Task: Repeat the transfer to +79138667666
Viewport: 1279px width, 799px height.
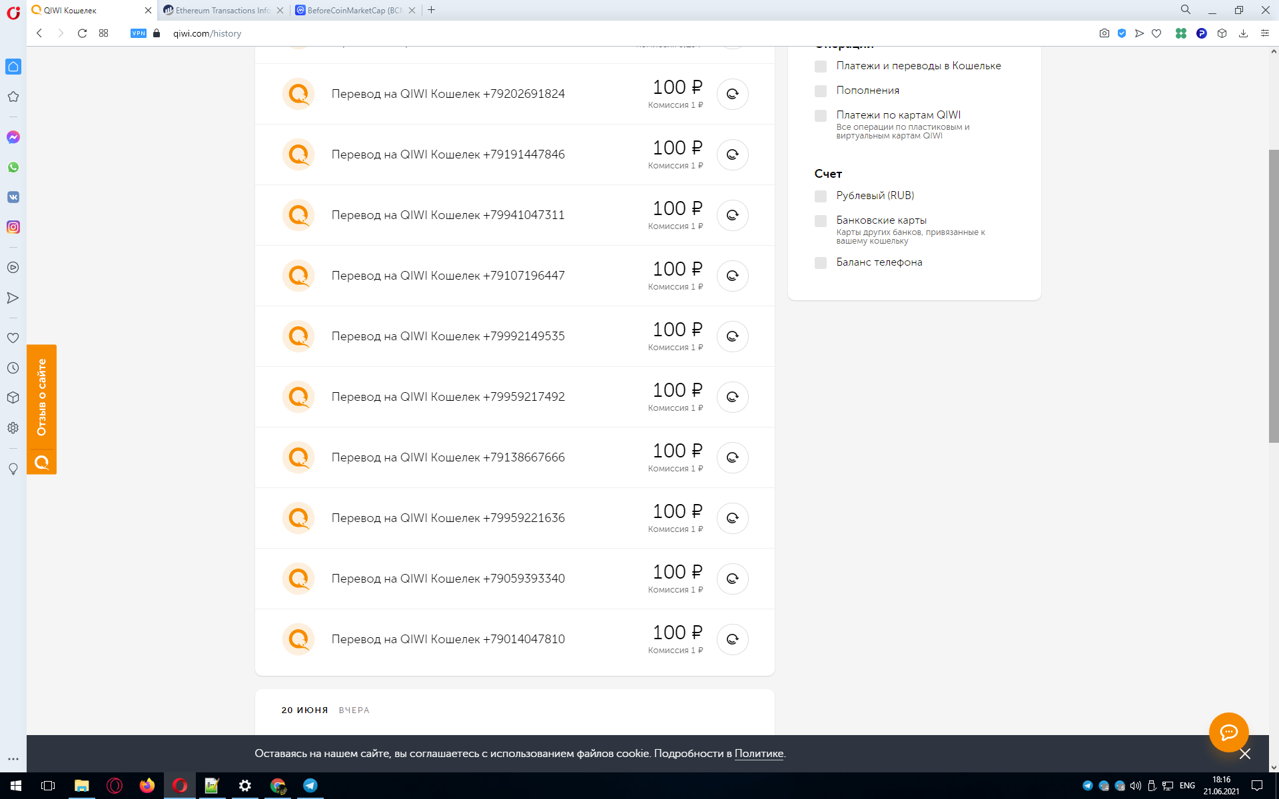Action: pos(732,457)
